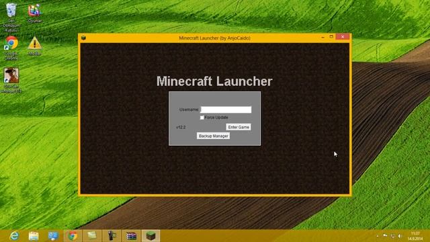The image size is (430, 242).
Task: Open the network tray icon
Action: point(393,236)
